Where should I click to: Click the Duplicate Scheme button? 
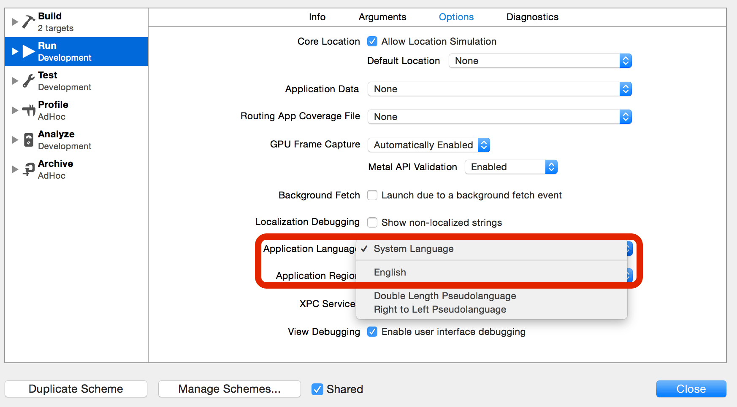(x=76, y=389)
